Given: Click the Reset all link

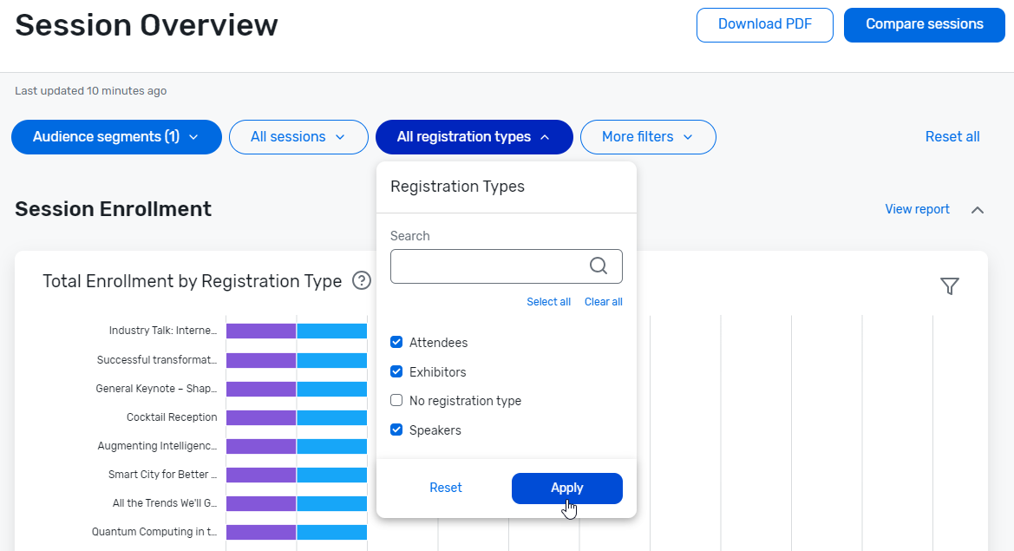Looking at the screenshot, I should [952, 136].
